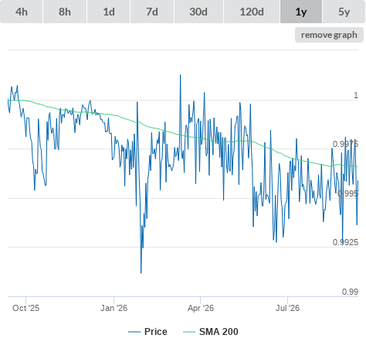Click the remove graph button

[x=329, y=35]
